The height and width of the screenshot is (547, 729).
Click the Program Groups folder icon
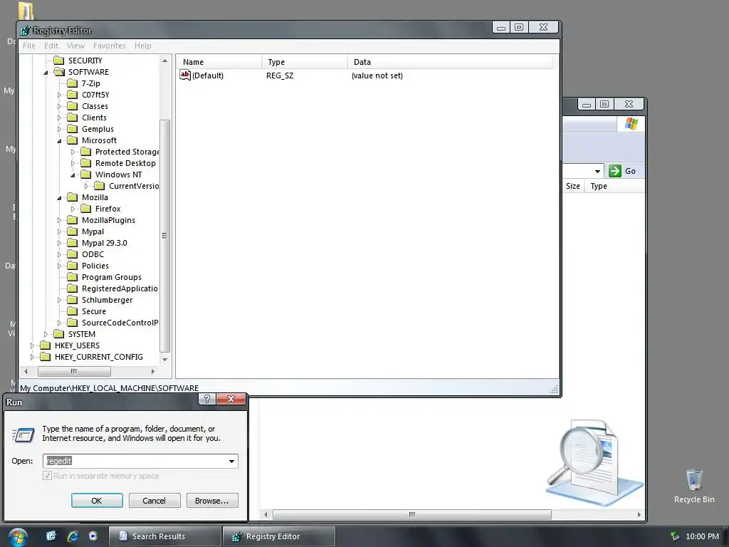(x=72, y=277)
